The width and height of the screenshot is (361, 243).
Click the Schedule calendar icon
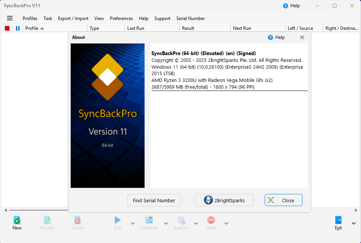(x=149, y=220)
